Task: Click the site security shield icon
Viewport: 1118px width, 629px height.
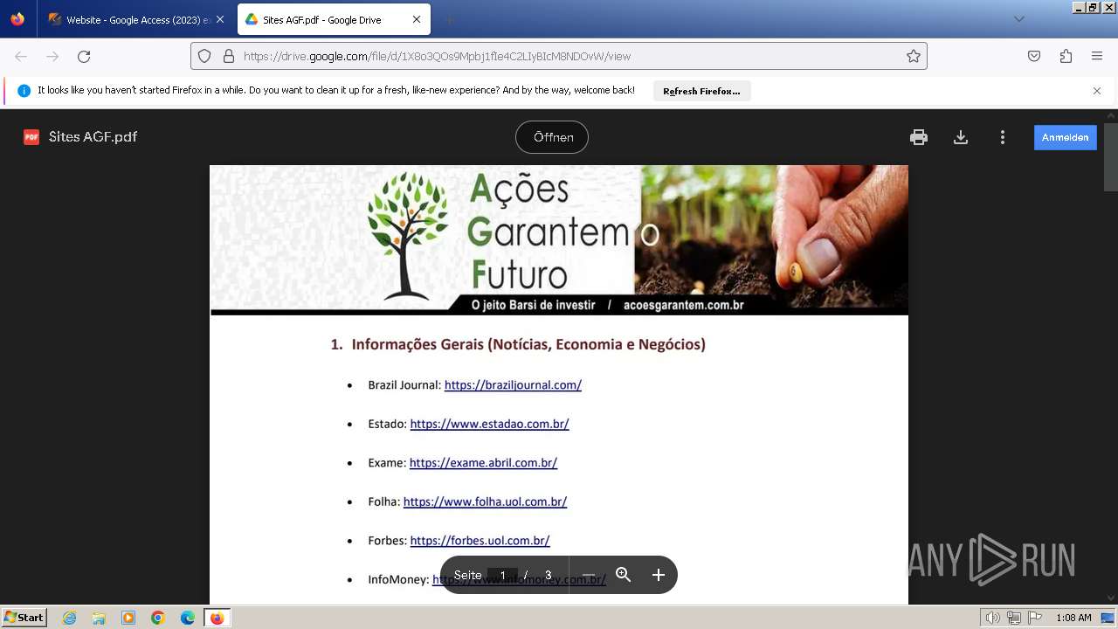Action: [204, 56]
